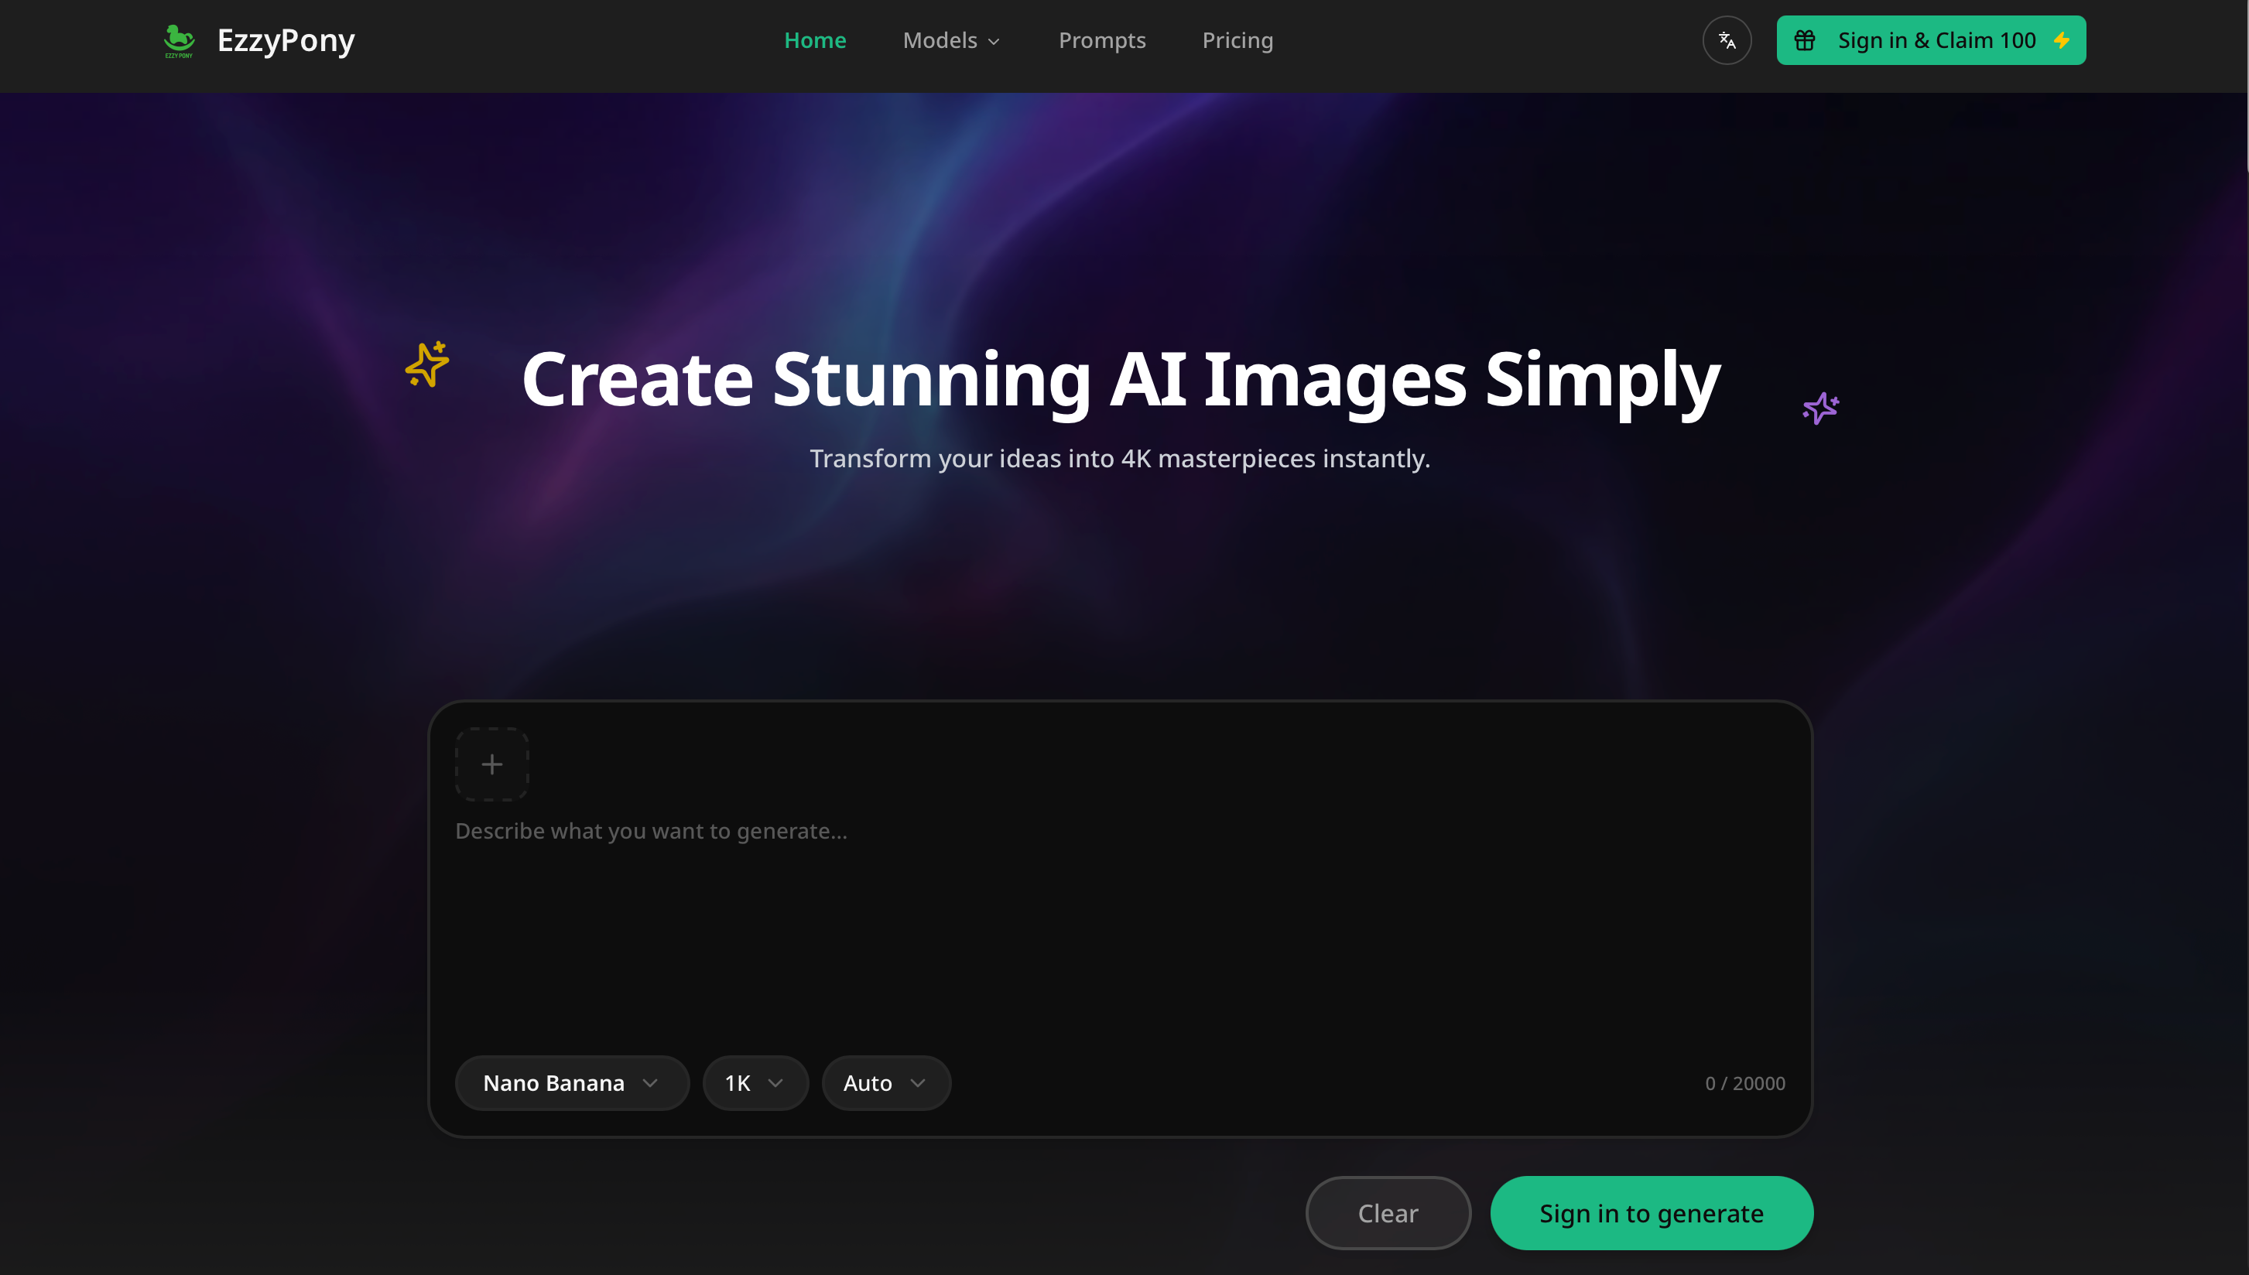The width and height of the screenshot is (2249, 1275).
Task: Click the EzzyPony rocking horse logo
Action: (x=179, y=39)
